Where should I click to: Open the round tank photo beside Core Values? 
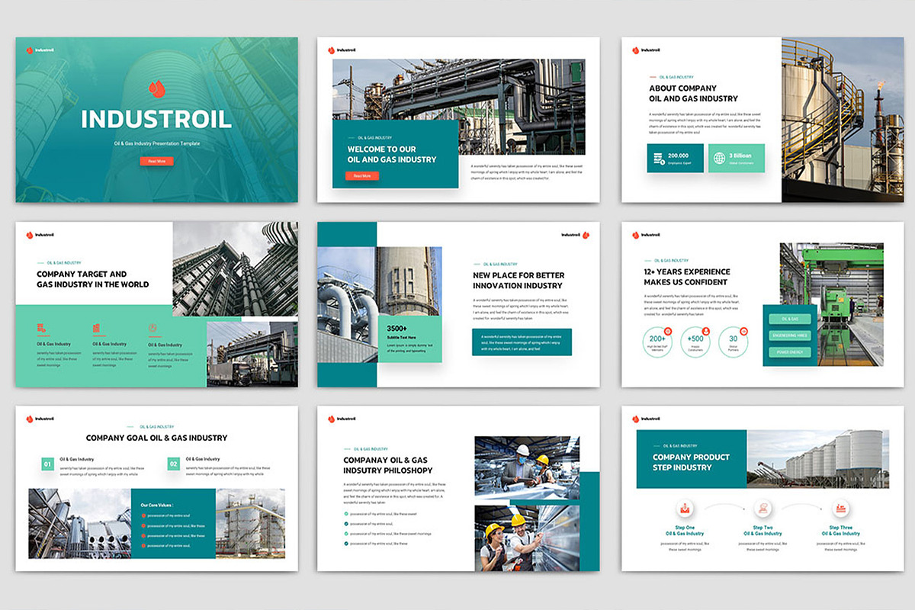point(251,524)
